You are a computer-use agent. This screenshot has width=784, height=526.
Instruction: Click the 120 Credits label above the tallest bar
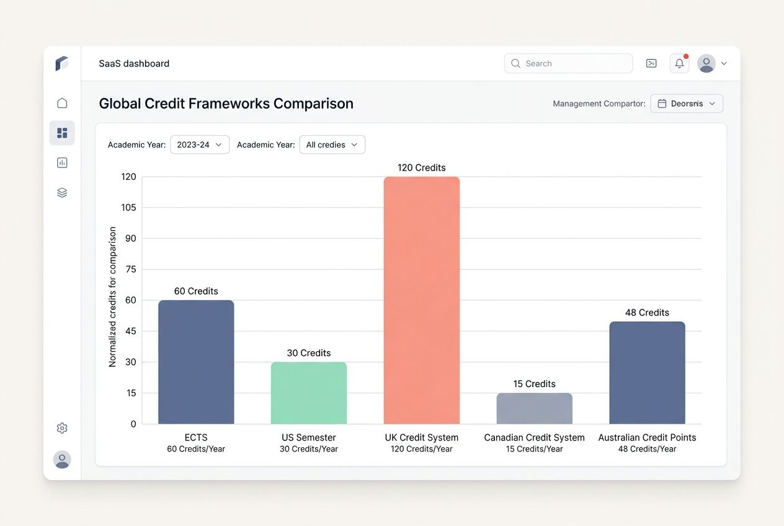[421, 167]
